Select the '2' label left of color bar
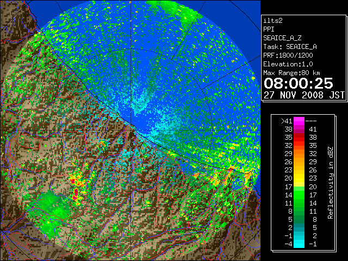This screenshot has height=261, width=348. [x=290, y=228]
